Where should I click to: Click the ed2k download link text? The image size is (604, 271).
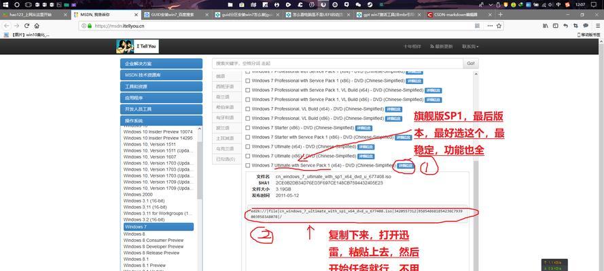(356, 214)
